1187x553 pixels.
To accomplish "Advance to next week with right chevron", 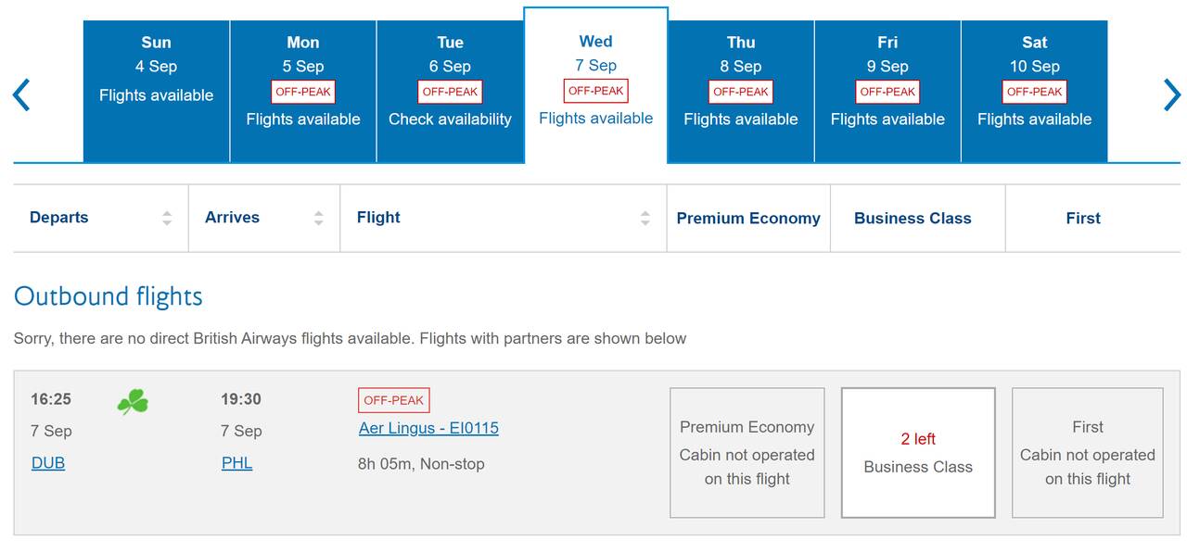I will pyautogui.click(x=1172, y=94).
